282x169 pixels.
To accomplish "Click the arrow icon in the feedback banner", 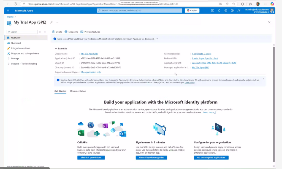I will [x=157, y=39].
